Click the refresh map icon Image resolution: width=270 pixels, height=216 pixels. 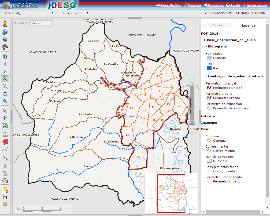click(5, 197)
